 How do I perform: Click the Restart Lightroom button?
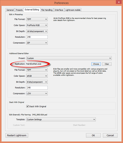[x=17, y=136]
